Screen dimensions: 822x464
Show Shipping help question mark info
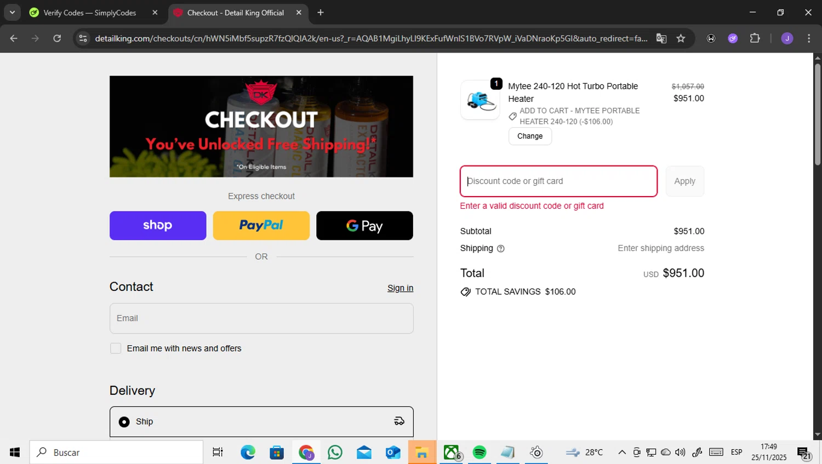click(500, 249)
